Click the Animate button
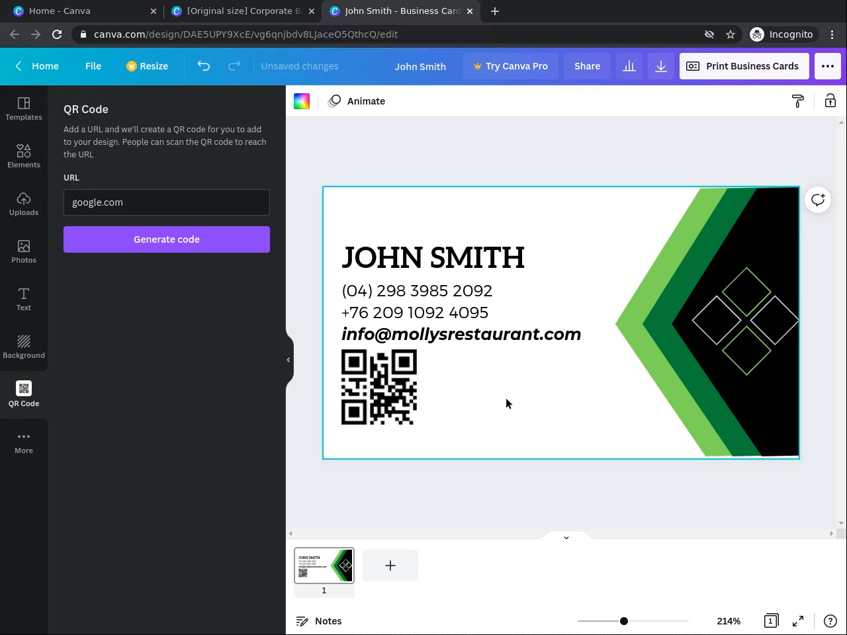The width and height of the screenshot is (847, 635). click(x=357, y=101)
